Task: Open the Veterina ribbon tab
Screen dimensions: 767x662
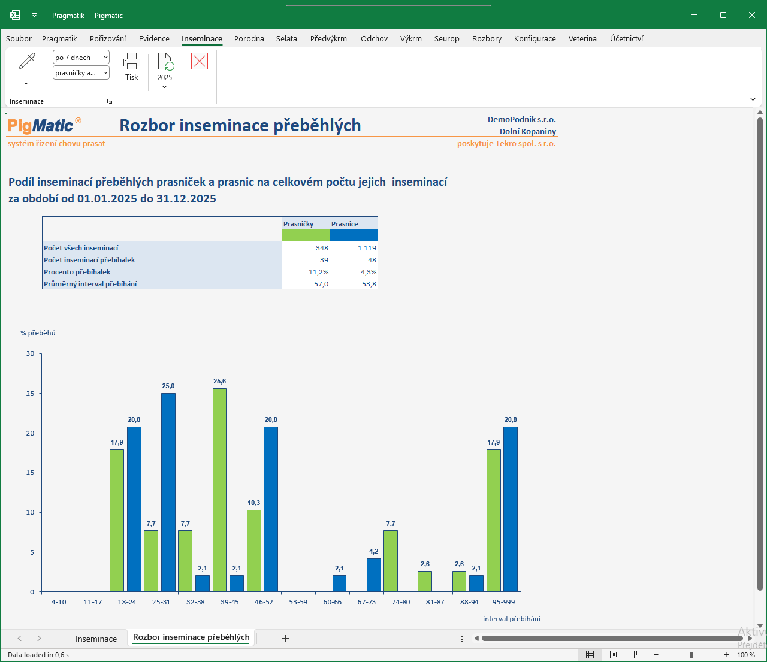Action: point(582,38)
